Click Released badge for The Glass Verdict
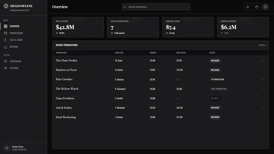The image size is (274, 154). pyautogui.click(x=215, y=61)
